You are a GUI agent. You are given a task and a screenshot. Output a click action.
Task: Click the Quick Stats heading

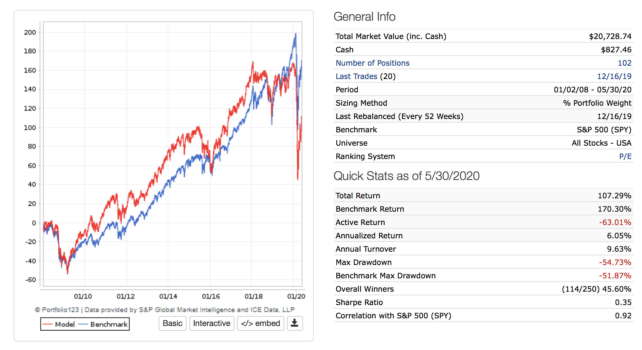pos(406,176)
